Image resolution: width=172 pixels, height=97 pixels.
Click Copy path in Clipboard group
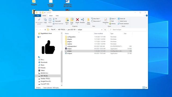point(57,21)
